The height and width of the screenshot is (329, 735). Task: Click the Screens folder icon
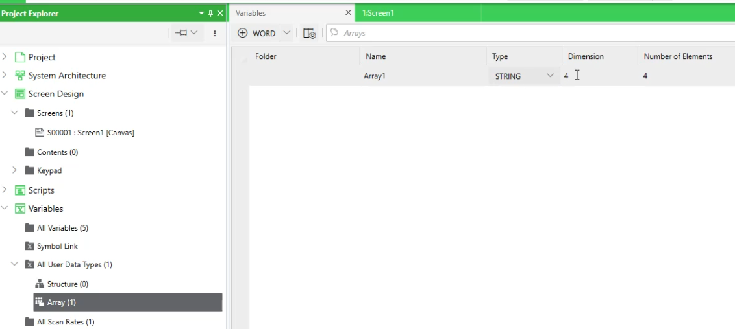[29, 113]
